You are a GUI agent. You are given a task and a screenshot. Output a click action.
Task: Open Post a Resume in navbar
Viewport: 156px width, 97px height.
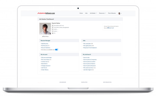click(112, 13)
